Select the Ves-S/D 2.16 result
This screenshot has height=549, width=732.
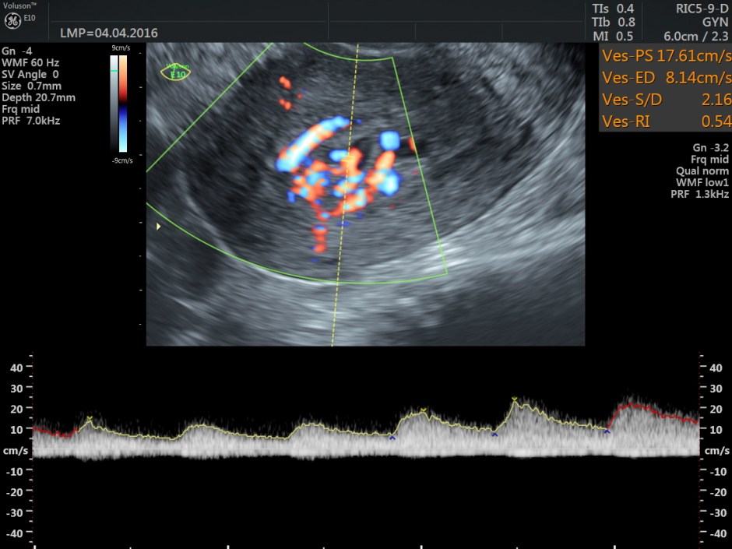667,100
